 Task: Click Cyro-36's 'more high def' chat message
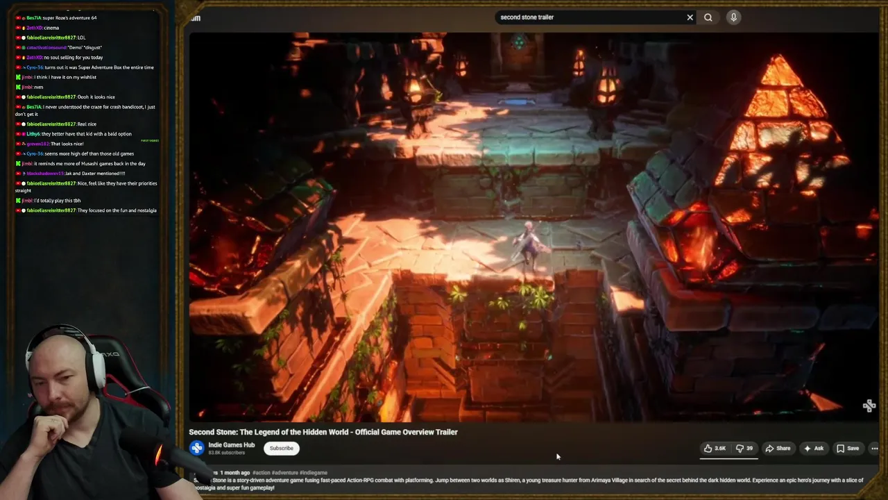point(76,153)
